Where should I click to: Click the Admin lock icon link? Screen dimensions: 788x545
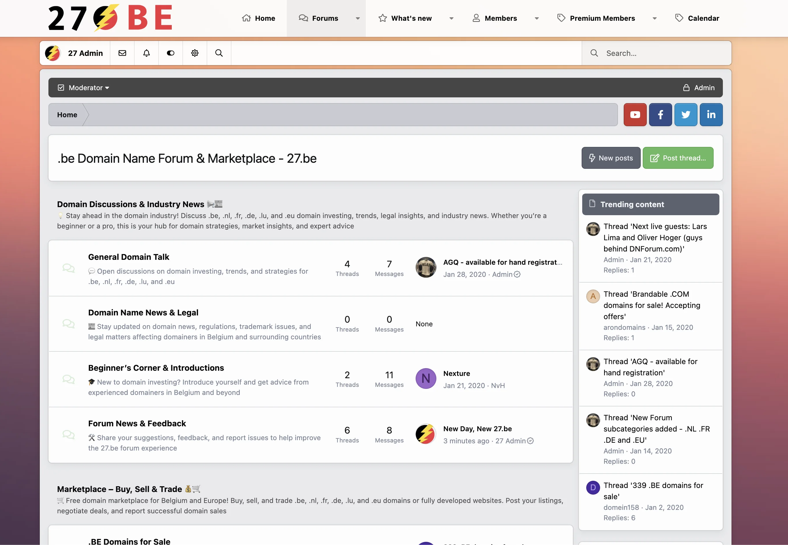click(x=698, y=88)
